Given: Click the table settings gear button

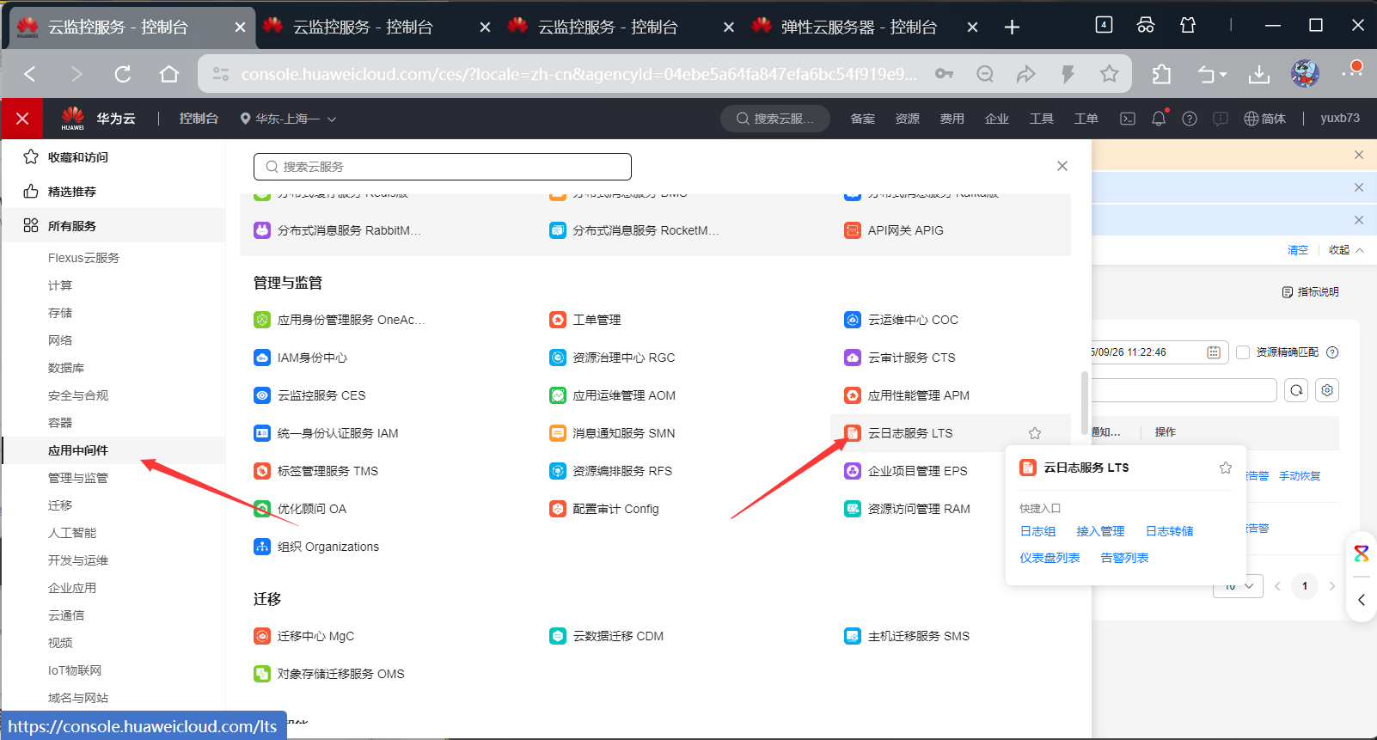Looking at the screenshot, I should coord(1327,390).
